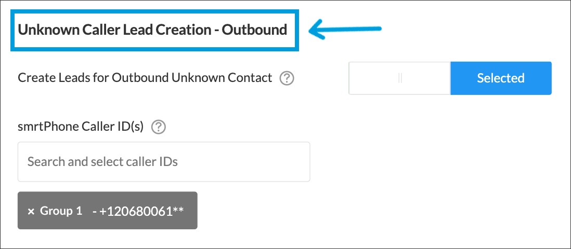Image resolution: width=571 pixels, height=249 pixels.
Task: Select the Group 1 caller ID chip
Action: (x=108, y=211)
